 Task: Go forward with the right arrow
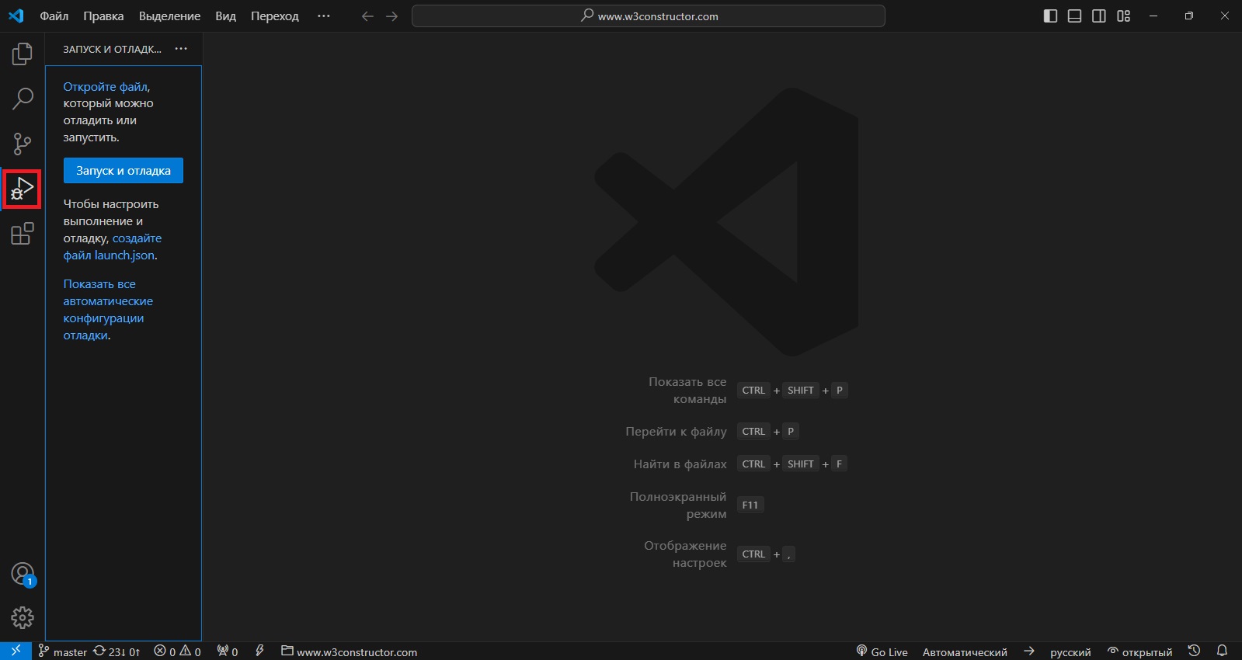(392, 16)
